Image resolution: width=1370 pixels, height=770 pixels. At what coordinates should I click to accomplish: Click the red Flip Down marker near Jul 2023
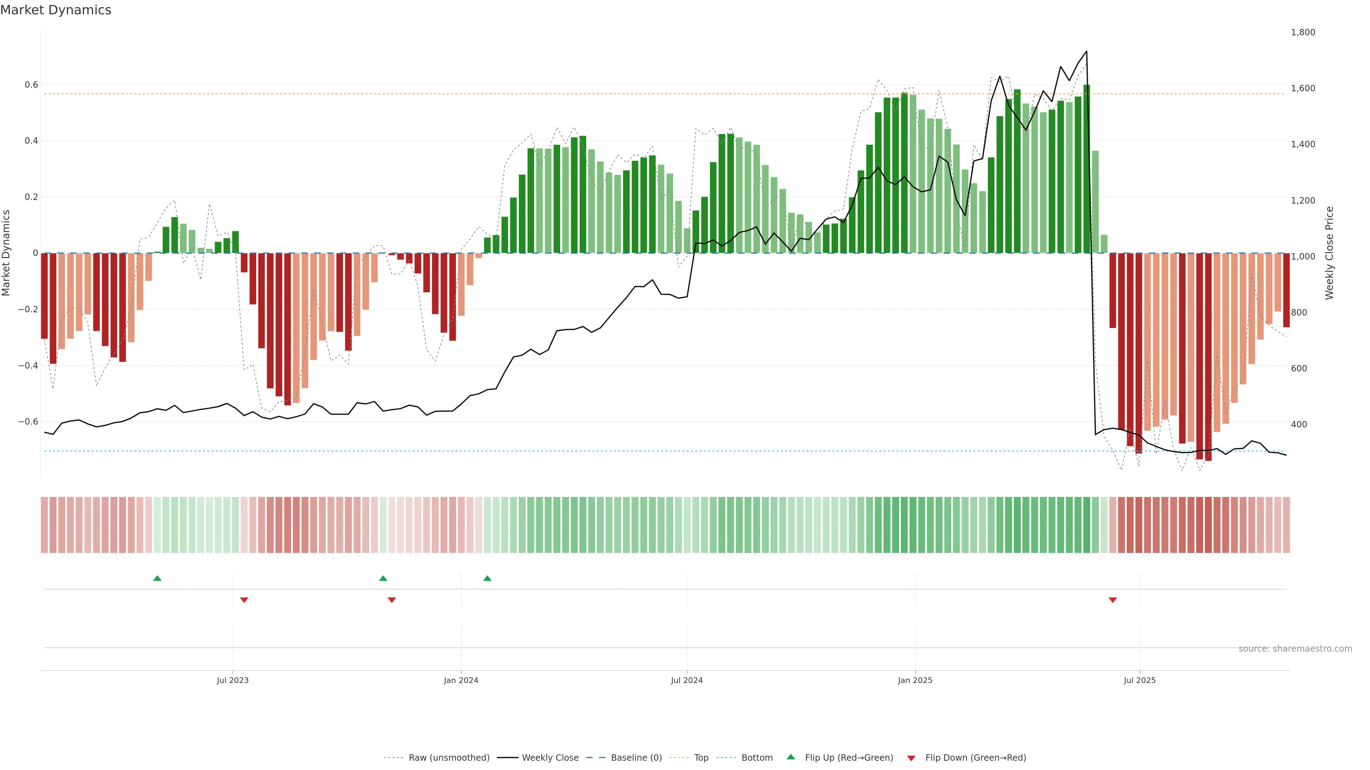[x=244, y=600]
